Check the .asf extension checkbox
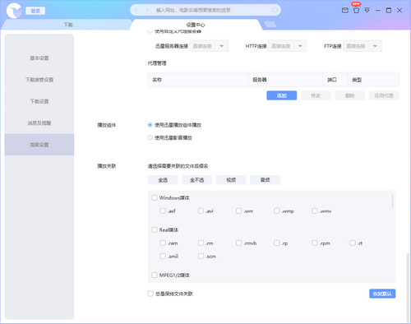This screenshot has height=324, width=411. click(x=163, y=211)
